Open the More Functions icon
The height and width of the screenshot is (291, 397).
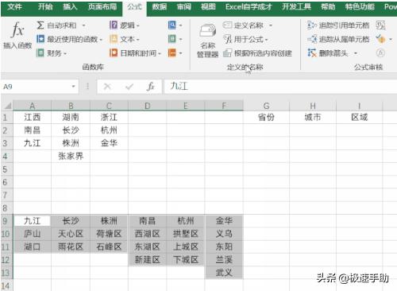click(172, 53)
